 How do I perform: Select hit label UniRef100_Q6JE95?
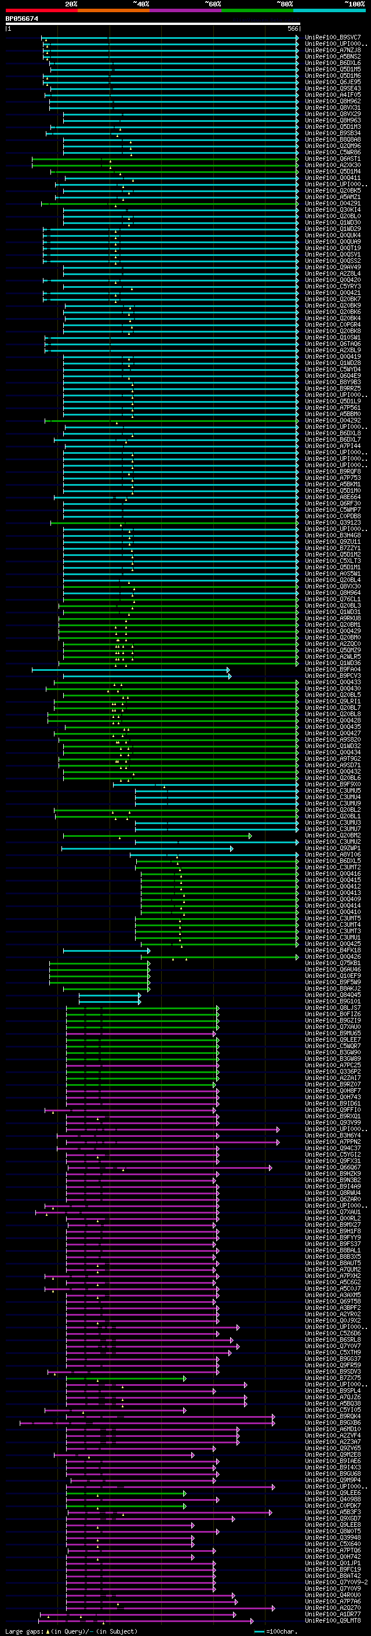point(333,82)
